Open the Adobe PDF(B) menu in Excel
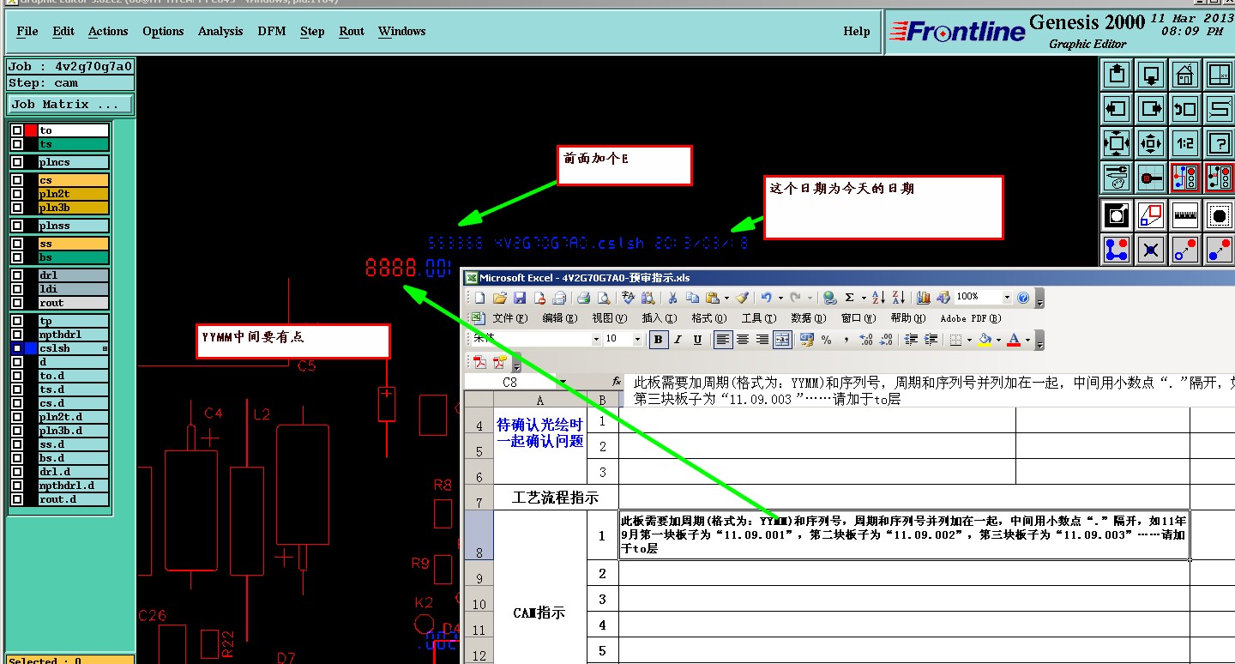This screenshot has height=664, width=1235. click(x=970, y=318)
